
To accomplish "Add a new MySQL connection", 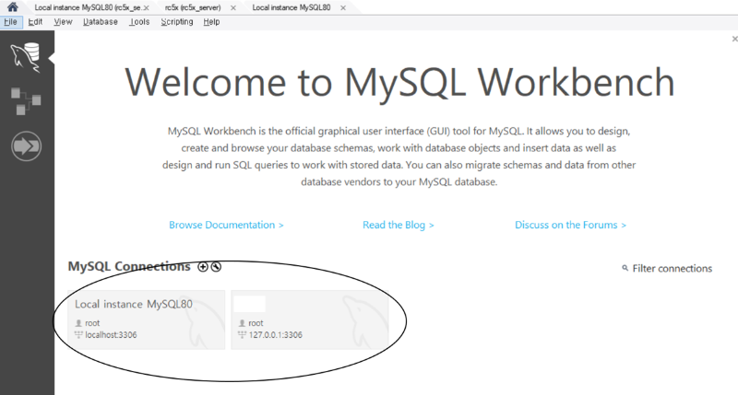I will (203, 267).
